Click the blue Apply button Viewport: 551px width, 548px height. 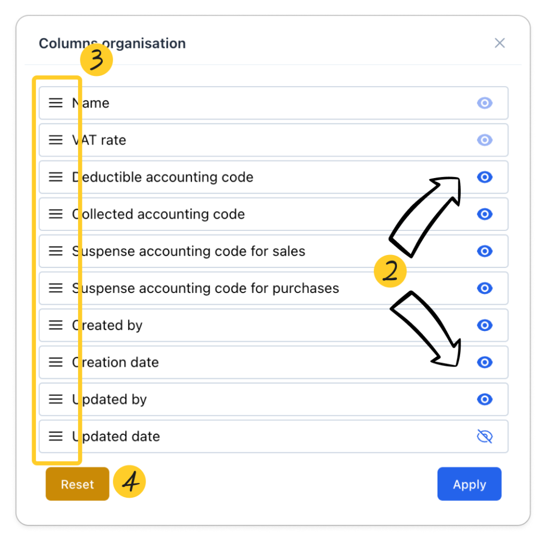tap(469, 484)
